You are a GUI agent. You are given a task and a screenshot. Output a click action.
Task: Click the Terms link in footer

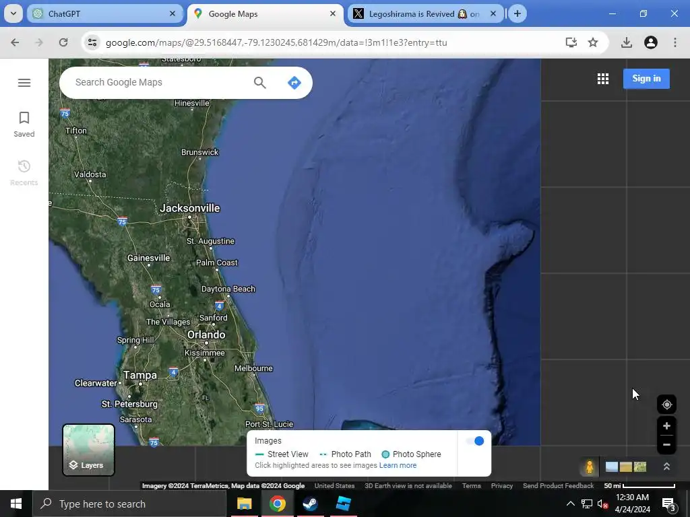tap(471, 486)
